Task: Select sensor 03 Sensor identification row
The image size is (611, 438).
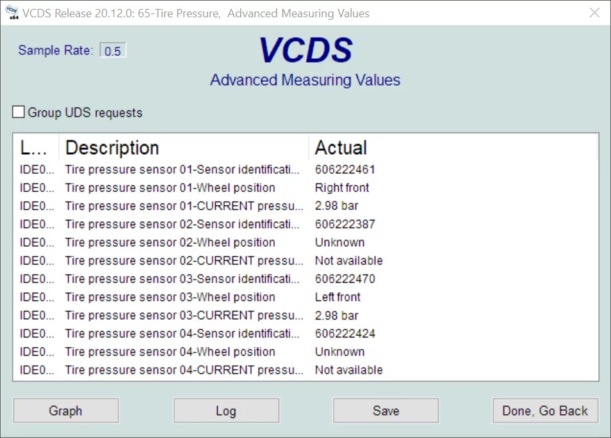Action: tap(182, 279)
